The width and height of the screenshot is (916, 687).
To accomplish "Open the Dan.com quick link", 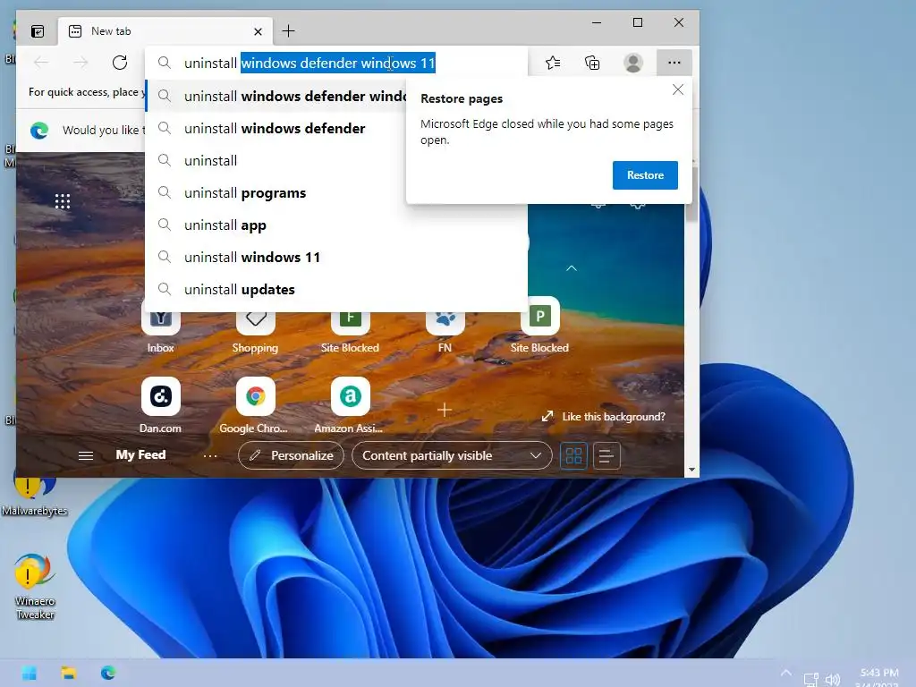I will 161,405.
